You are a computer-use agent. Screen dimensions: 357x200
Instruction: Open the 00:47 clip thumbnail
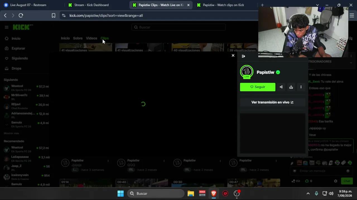point(254,183)
